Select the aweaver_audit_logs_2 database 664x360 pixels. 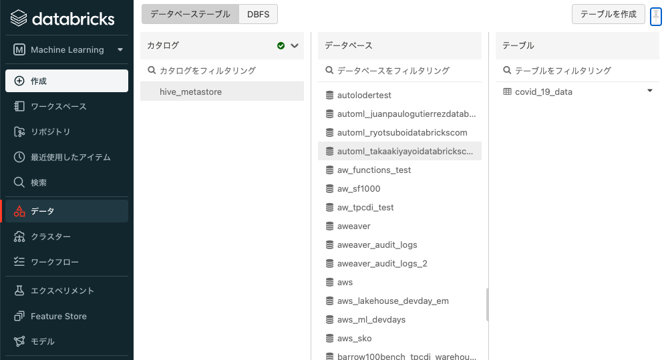coord(399,263)
